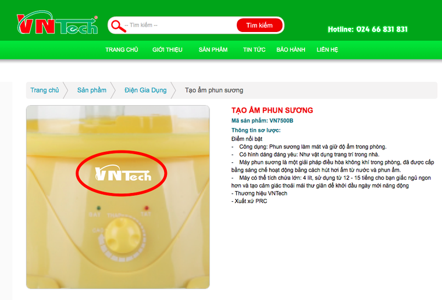442x300 pixels.
Task: Click the Sản phẩm breadcrumb link
Action: [x=92, y=90]
